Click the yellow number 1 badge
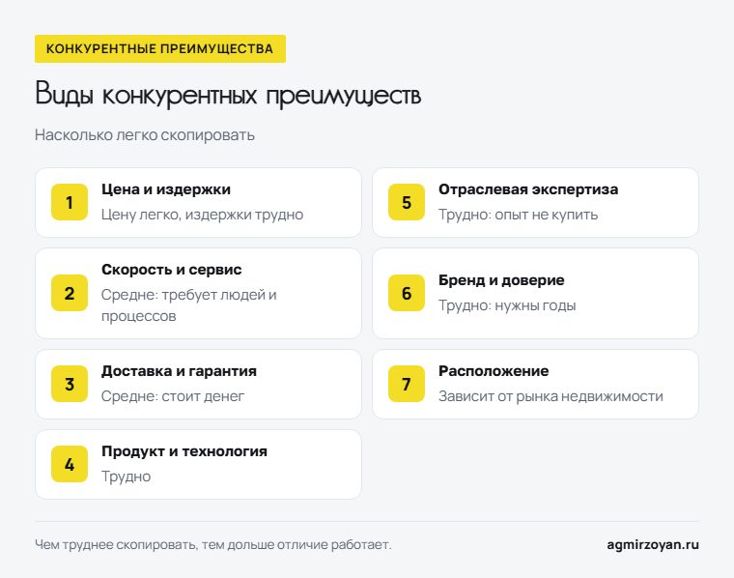The height and width of the screenshot is (578, 734). click(x=70, y=202)
